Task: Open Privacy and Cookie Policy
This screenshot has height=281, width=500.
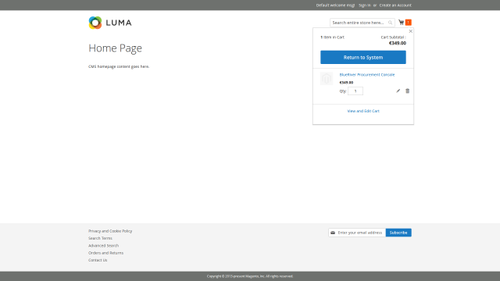Action: [110, 231]
